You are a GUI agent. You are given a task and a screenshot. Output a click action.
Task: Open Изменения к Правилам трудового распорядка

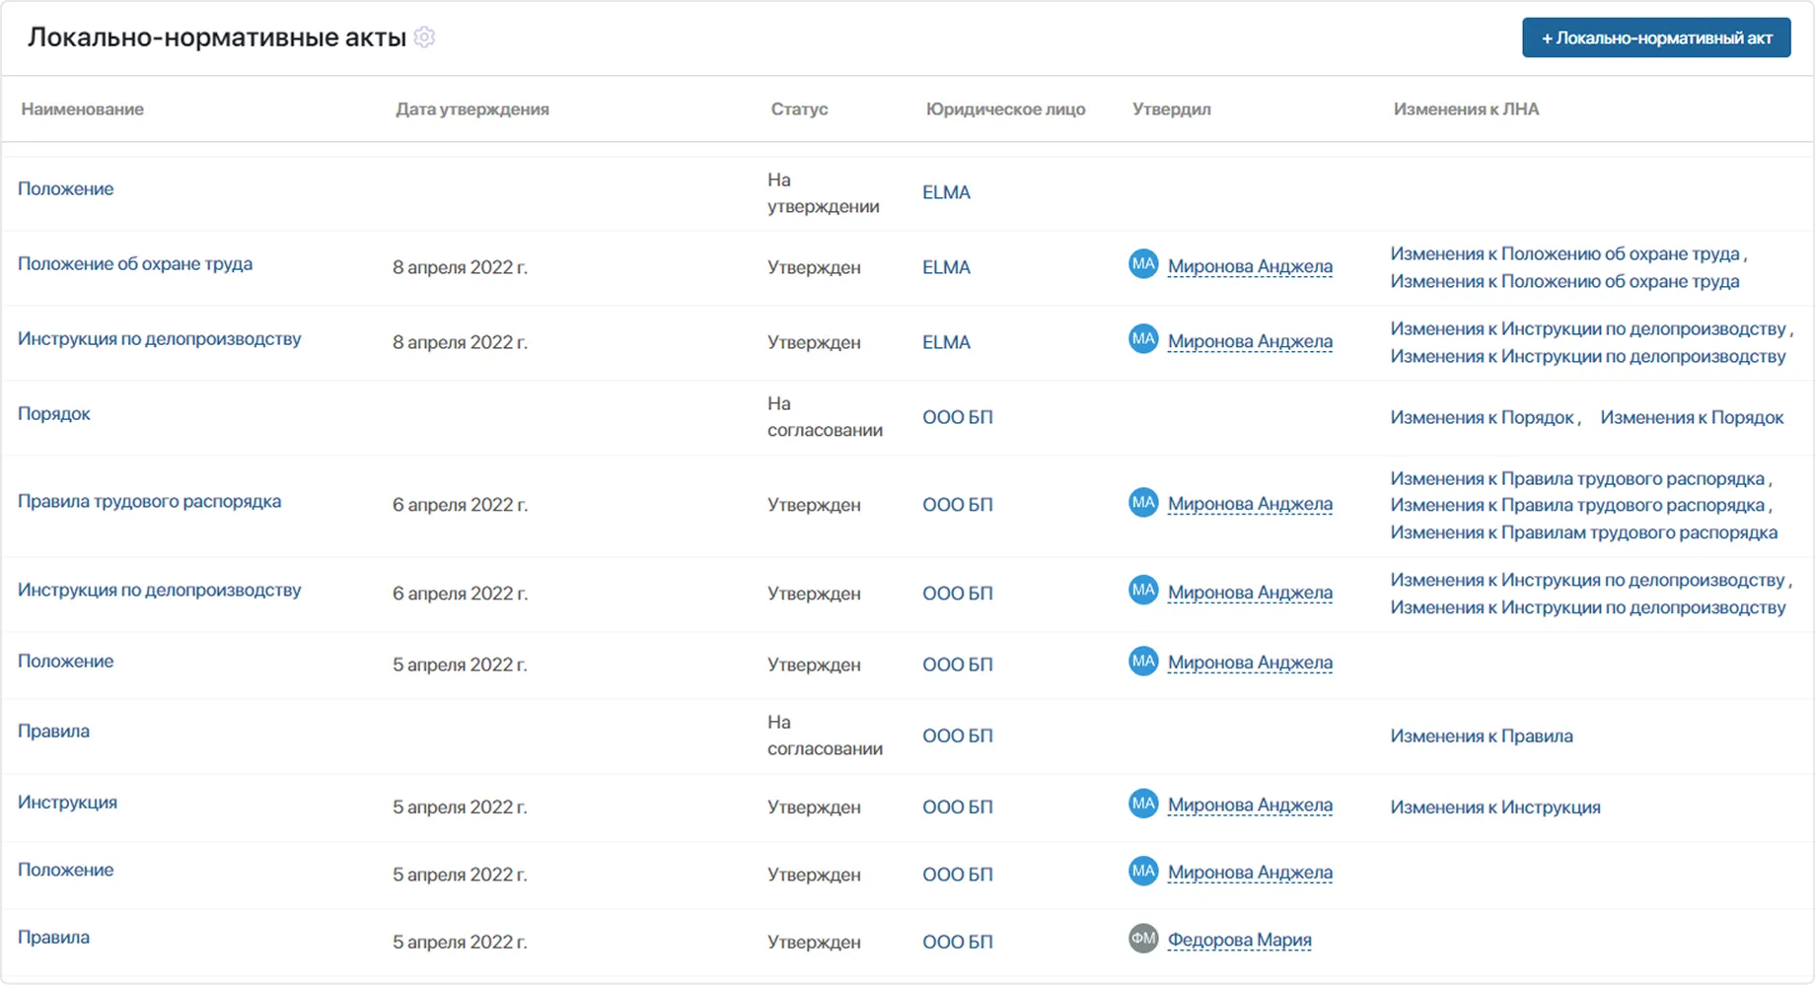point(1583,533)
